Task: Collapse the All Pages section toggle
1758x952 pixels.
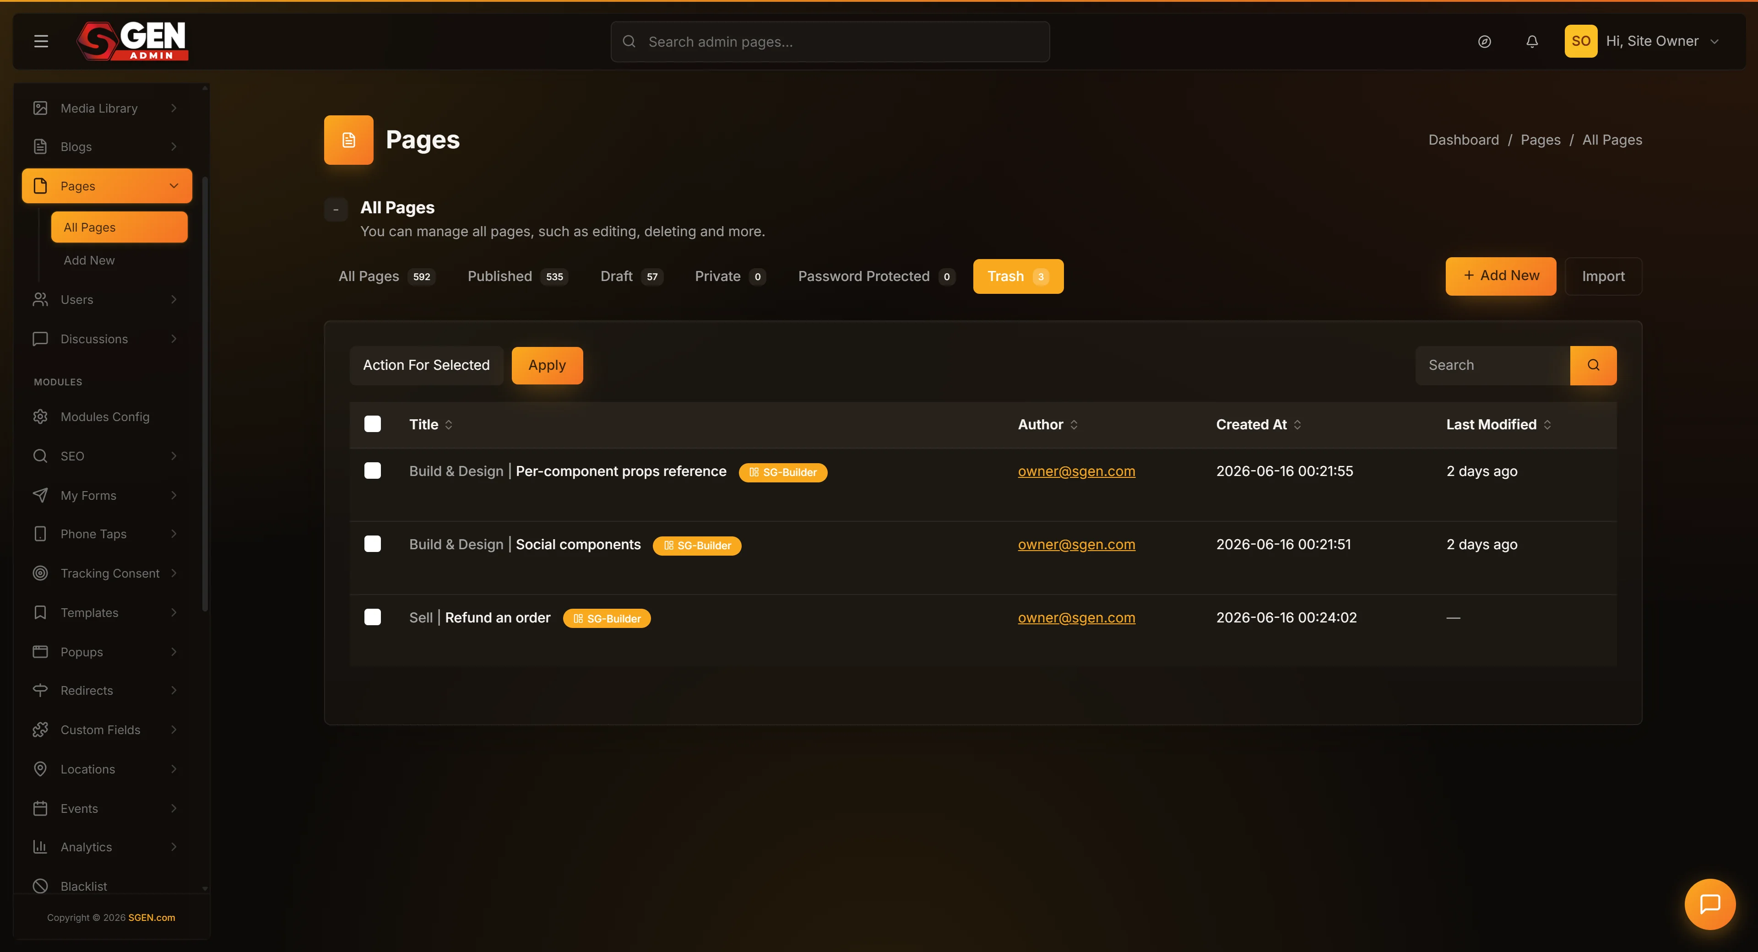Action: point(336,210)
